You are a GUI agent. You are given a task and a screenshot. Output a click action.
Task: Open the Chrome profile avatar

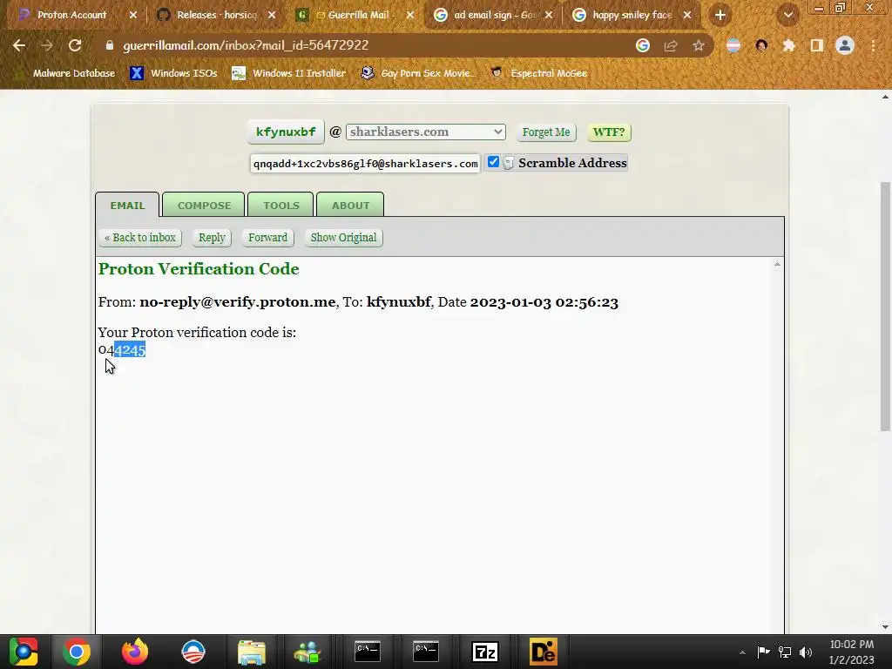pos(845,45)
